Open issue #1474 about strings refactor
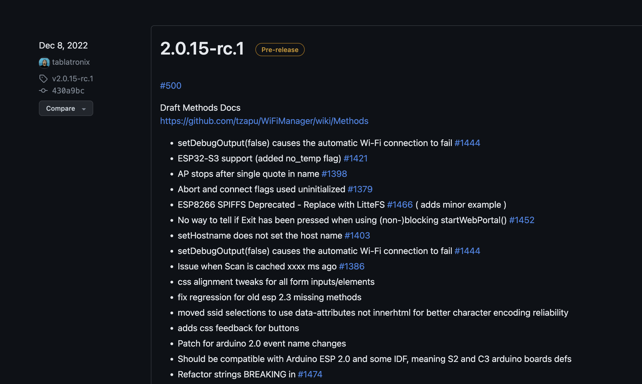The height and width of the screenshot is (384, 642). click(310, 374)
